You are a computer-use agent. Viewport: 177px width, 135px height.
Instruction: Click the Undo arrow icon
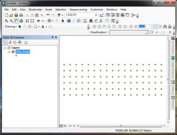click(x=48, y=15)
